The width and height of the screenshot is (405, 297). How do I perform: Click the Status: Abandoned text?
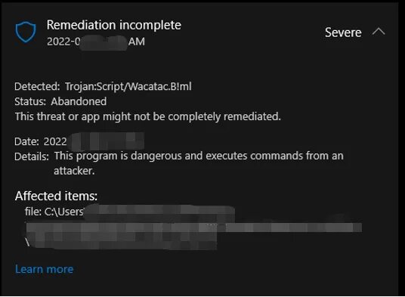(60, 101)
